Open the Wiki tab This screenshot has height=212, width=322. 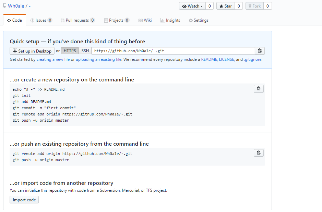click(x=145, y=20)
